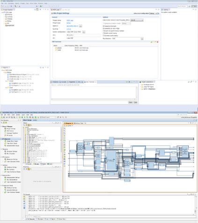This screenshot has width=198, height=223.
Task: Click the green run button in SDx toolbar
Action: click(41, 6)
